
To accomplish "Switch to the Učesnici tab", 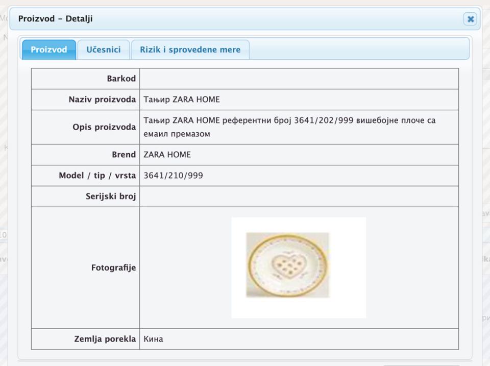I will pos(104,50).
